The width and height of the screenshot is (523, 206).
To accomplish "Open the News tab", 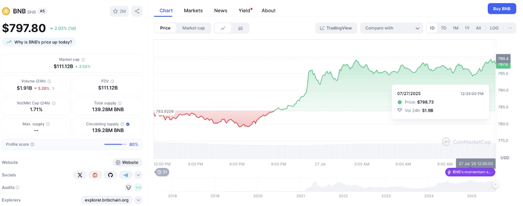I will [220, 10].
